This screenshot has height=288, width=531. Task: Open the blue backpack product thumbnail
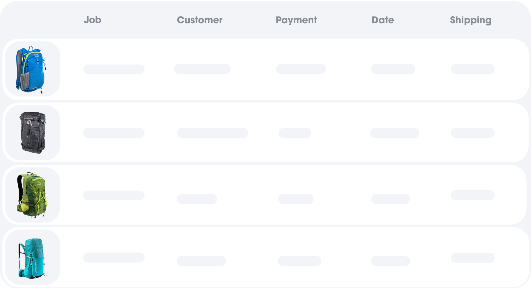pyautogui.click(x=32, y=69)
